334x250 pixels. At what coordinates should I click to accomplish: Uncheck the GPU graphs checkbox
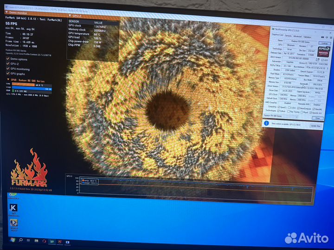8,73
